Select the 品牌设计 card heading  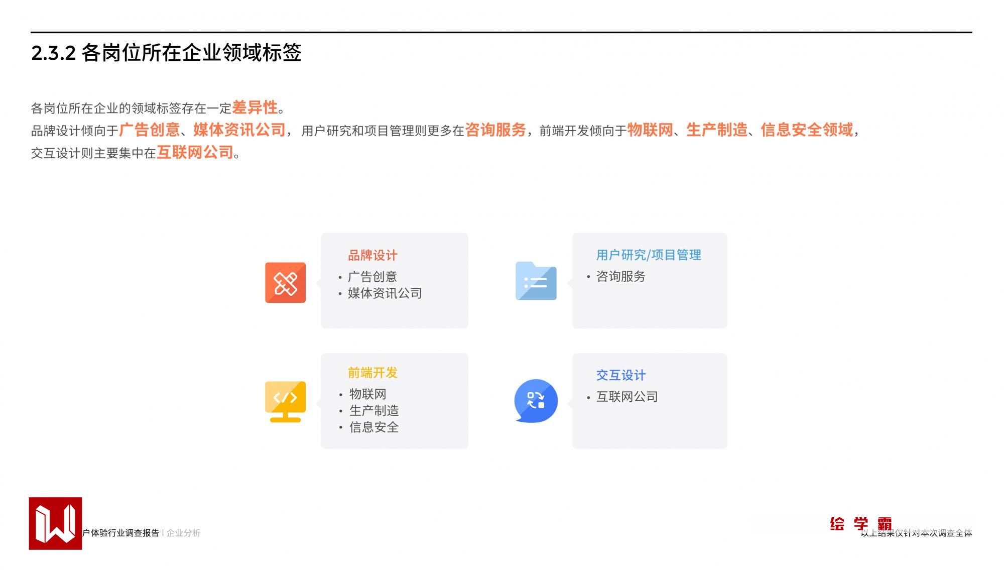click(x=372, y=256)
